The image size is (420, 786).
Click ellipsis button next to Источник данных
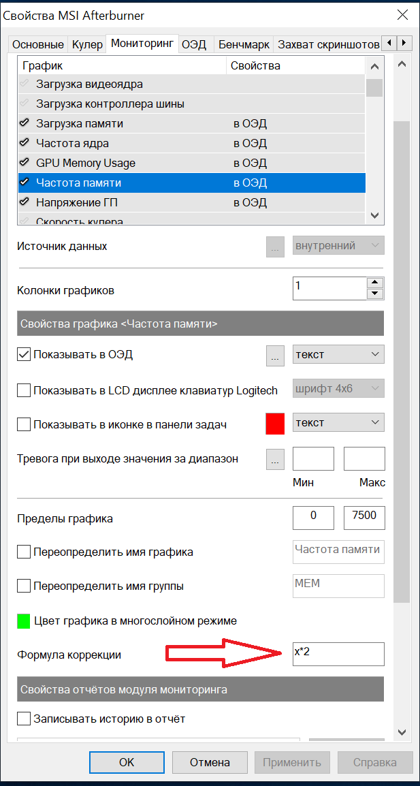[x=274, y=247]
